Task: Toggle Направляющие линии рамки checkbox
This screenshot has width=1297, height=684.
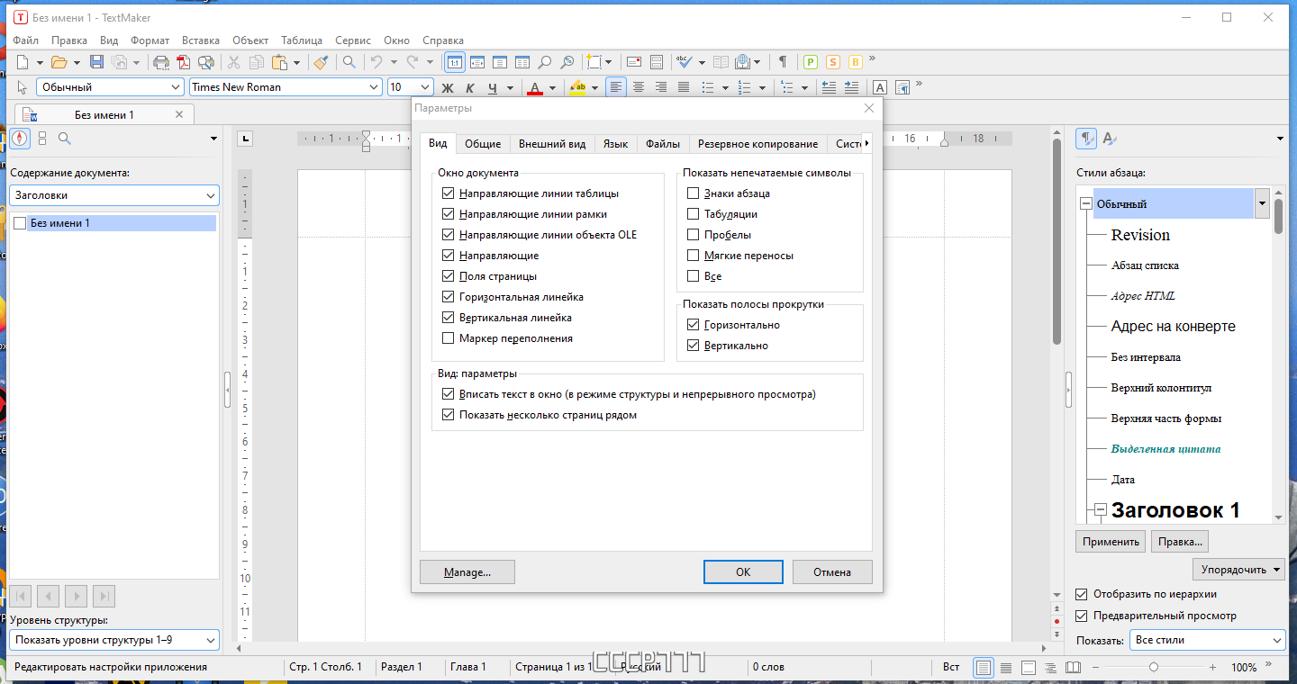Action: click(x=449, y=214)
